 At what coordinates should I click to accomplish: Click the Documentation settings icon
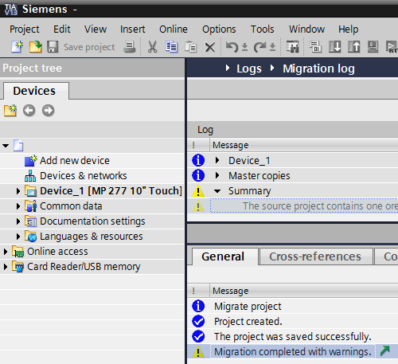pyautogui.click(x=31, y=221)
